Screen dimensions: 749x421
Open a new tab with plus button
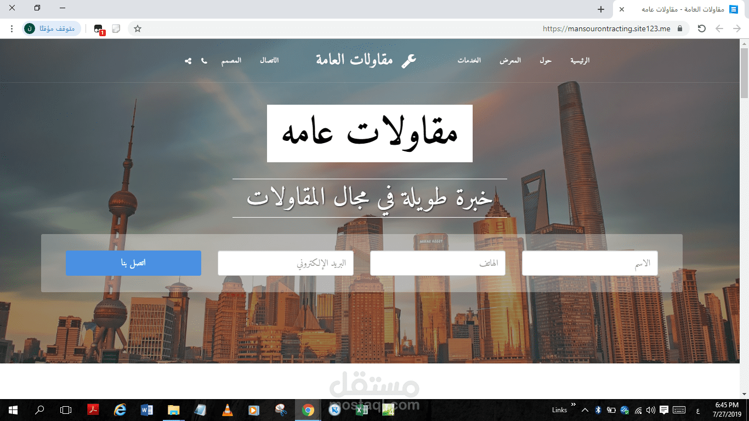[601, 9]
